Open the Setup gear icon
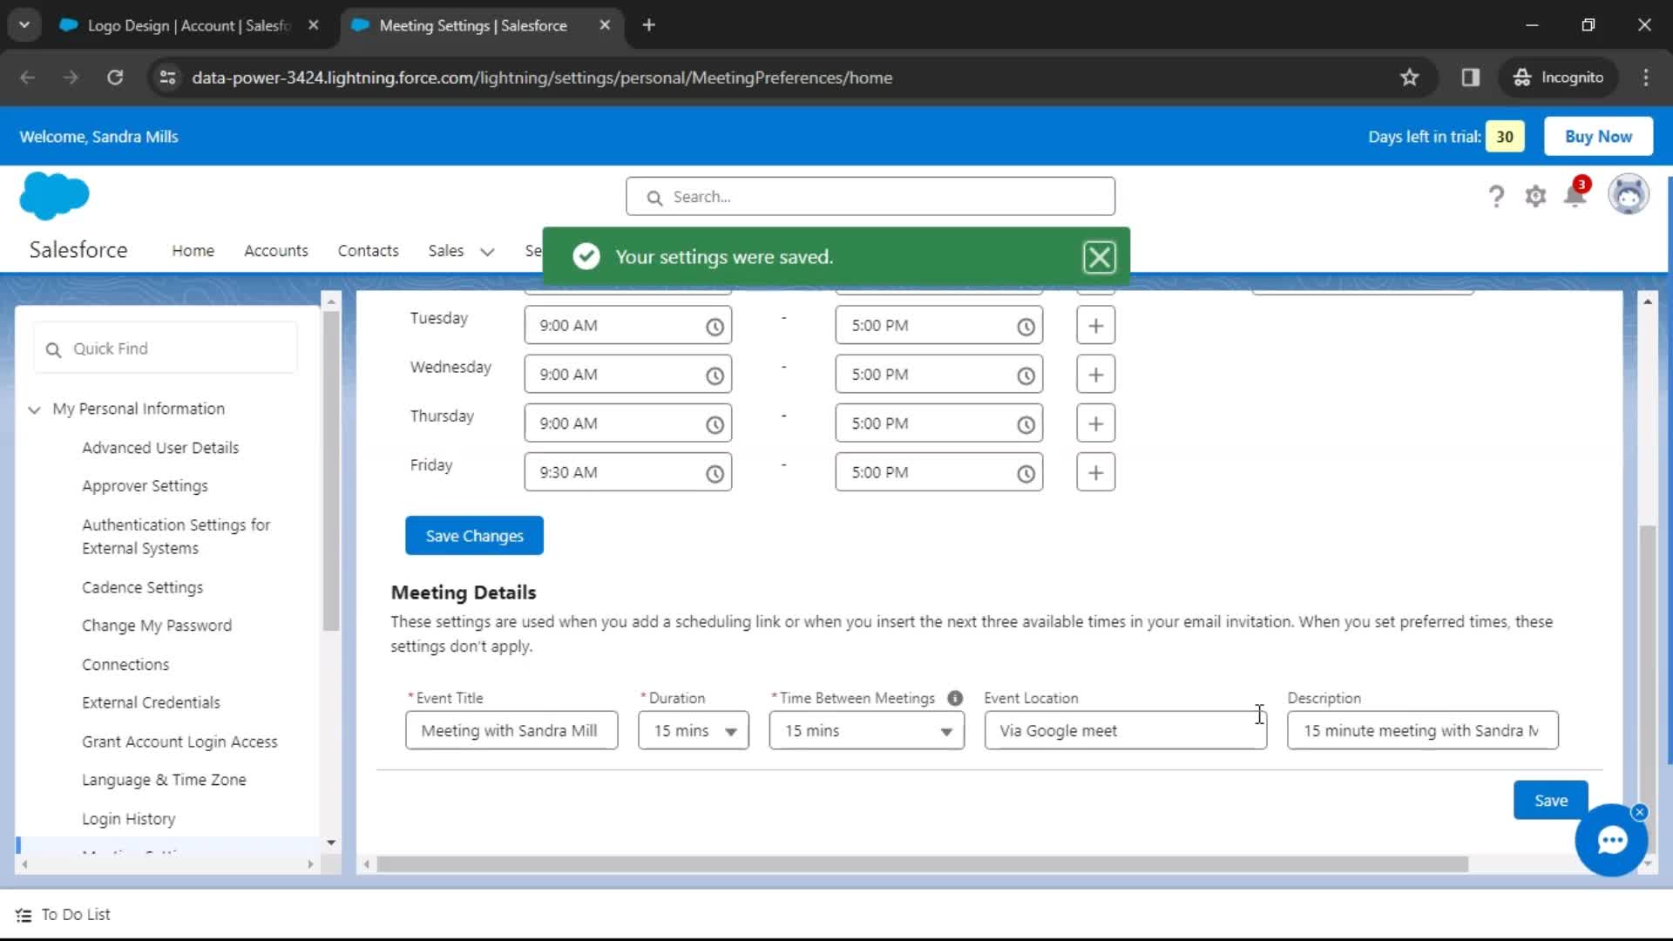The height and width of the screenshot is (941, 1673). coord(1535,196)
